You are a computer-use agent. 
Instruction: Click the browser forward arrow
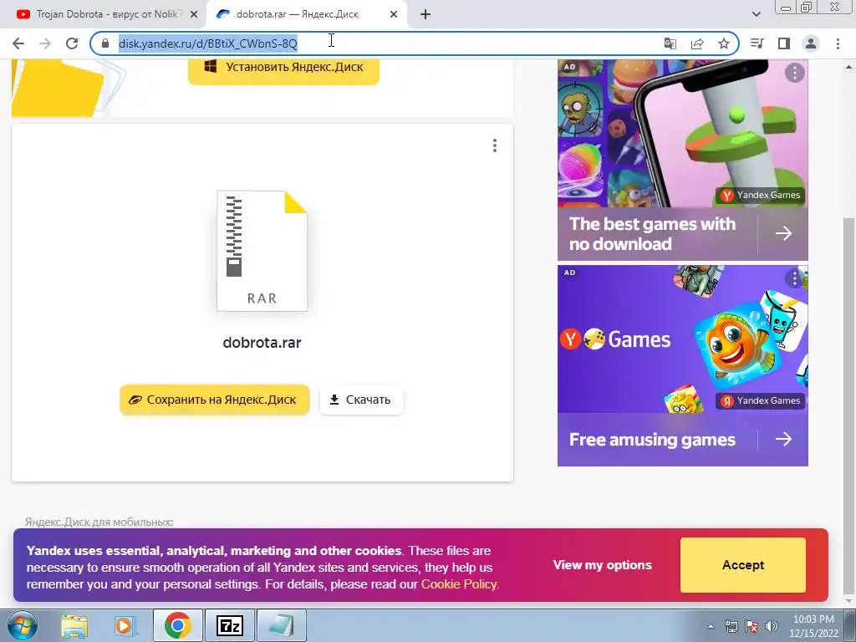click(x=45, y=43)
